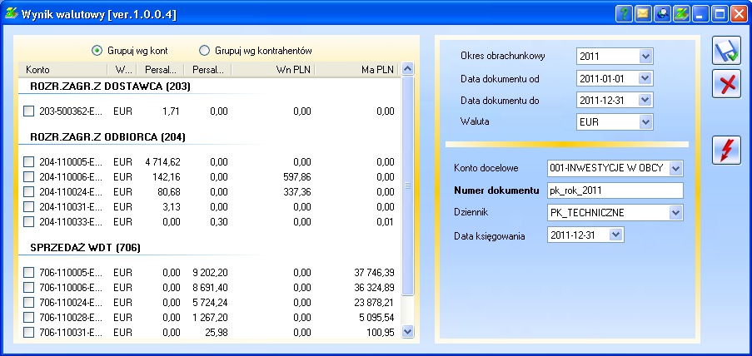Check the box for account 203-500362-E
The width and height of the screenshot is (752, 356).
click(29, 111)
